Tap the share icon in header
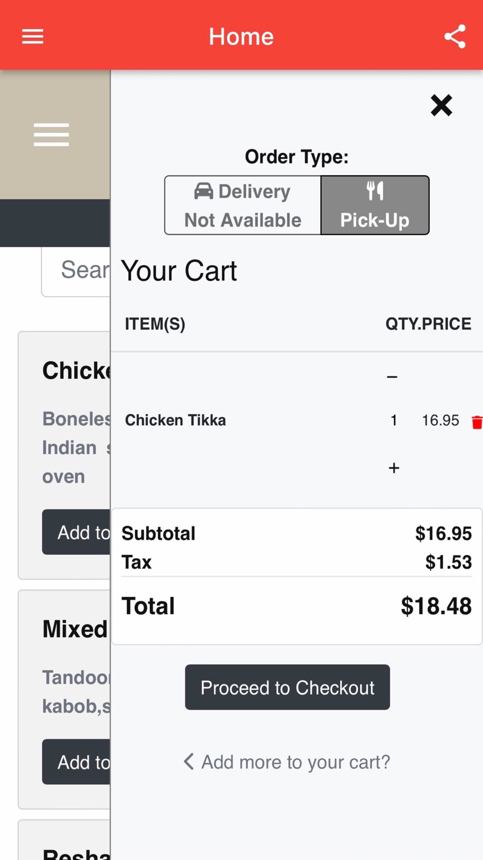The width and height of the screenshot is (483, 860). [455, 36]
